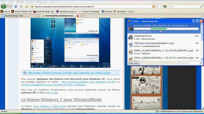Click 'Un téléchargement en cours' status text

pyautogui.click(x=181, y=111)
